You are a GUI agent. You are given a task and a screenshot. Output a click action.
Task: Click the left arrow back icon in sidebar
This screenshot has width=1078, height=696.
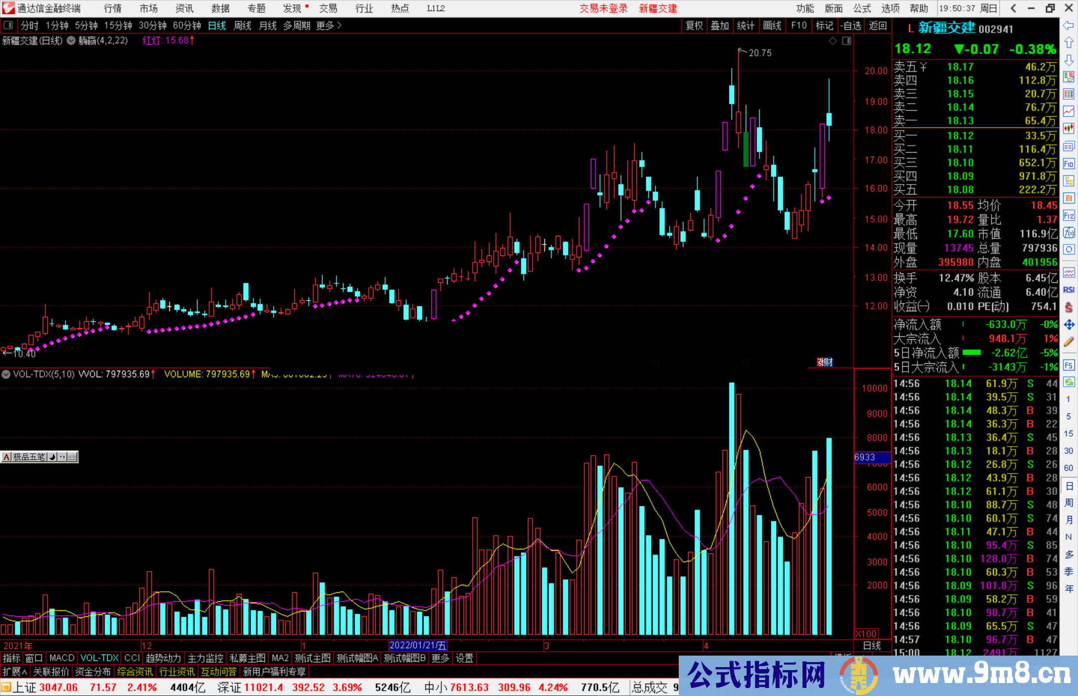(1069, 25)
